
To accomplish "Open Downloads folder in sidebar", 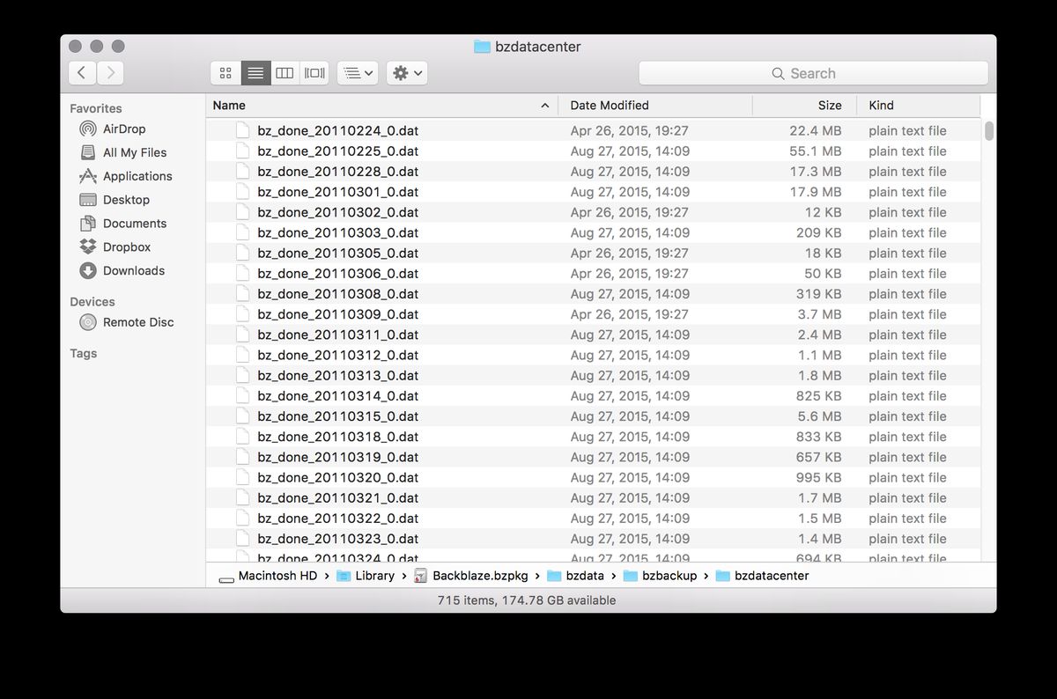I will [x=133, y=271].
